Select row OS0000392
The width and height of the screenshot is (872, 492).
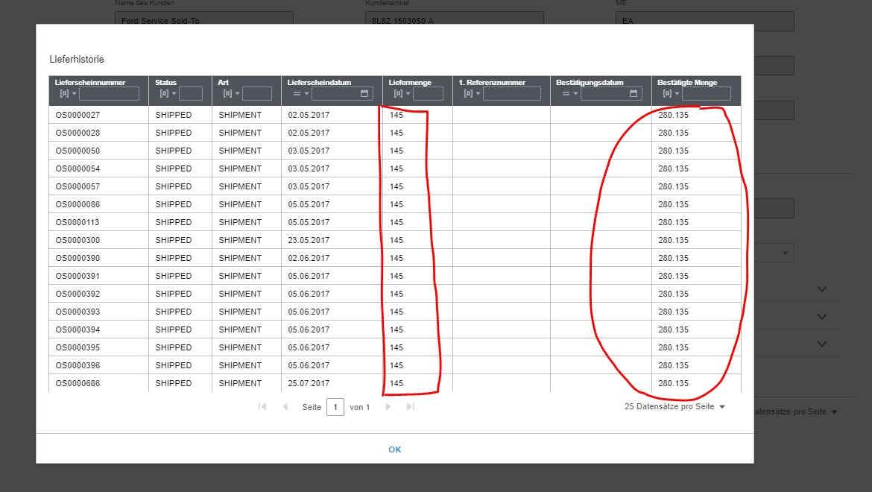point(395,294)
